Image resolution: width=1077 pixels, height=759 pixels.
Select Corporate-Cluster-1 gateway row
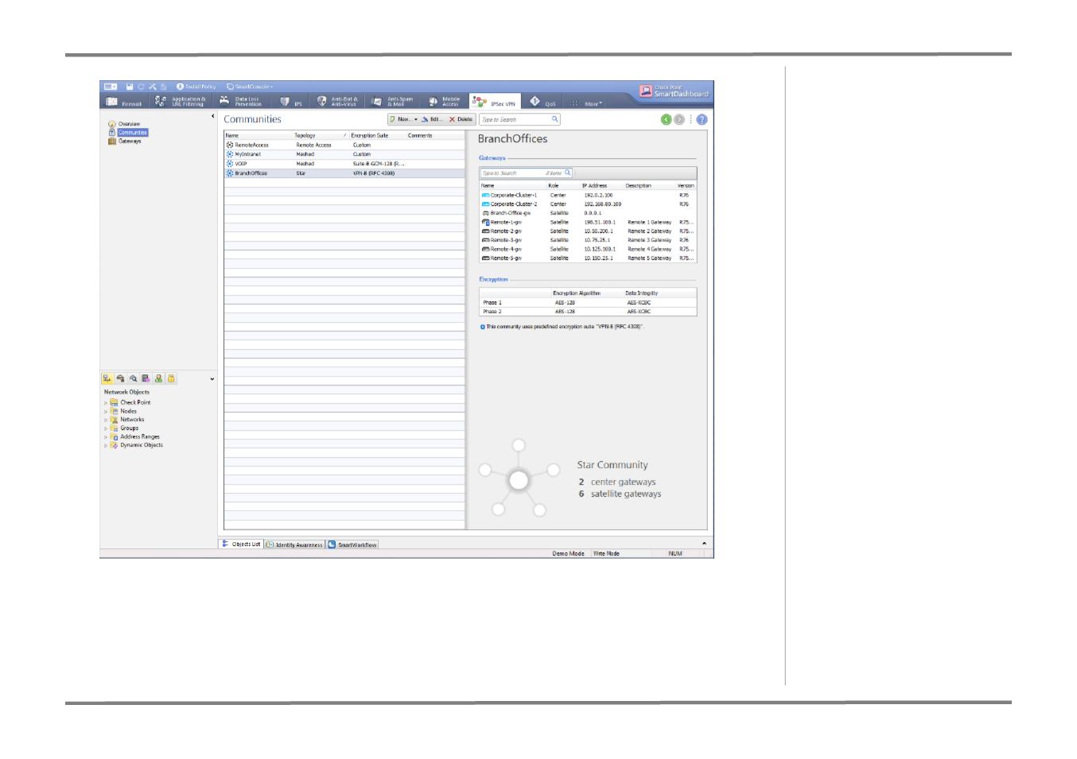[x=588, y=195]
